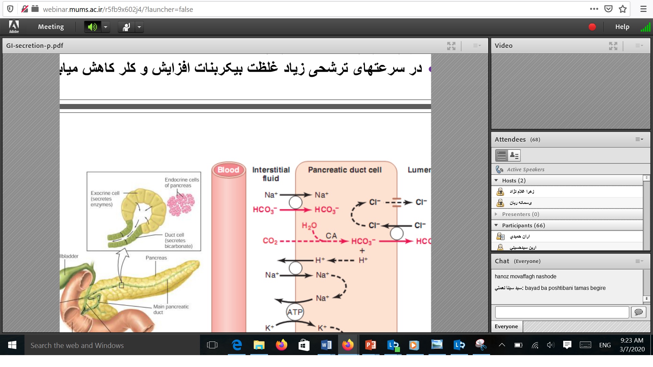The width and height of the screenshot is (653, 367).
Task: Switch to attendee status view
Action: click(514, 156)
